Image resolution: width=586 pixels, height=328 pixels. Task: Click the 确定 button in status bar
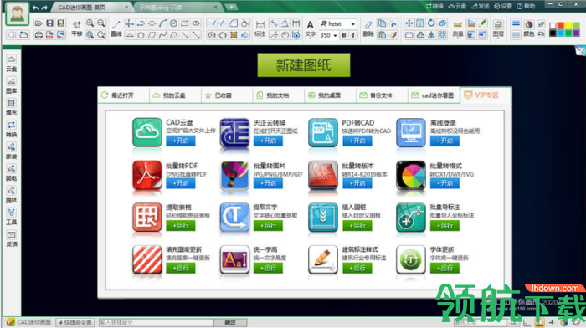click(x=230, y=322)
